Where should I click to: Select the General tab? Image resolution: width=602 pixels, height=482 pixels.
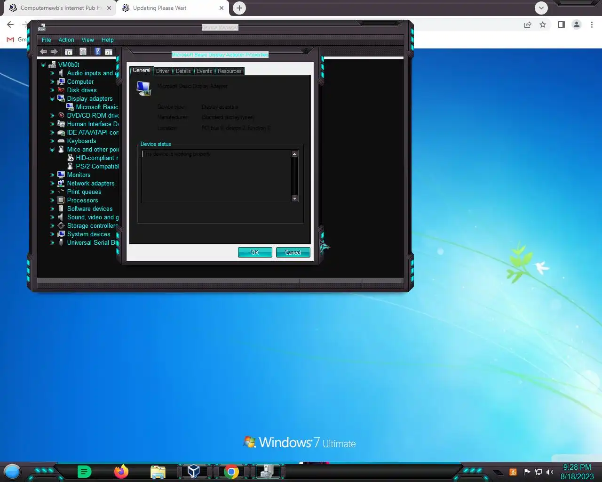(x=142, y=70)
